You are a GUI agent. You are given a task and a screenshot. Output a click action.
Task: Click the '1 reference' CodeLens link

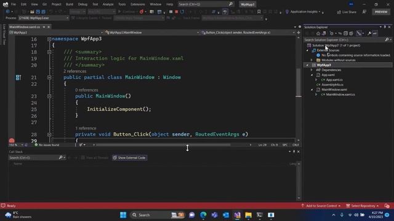pyautogui.click(x=86, y=128)
